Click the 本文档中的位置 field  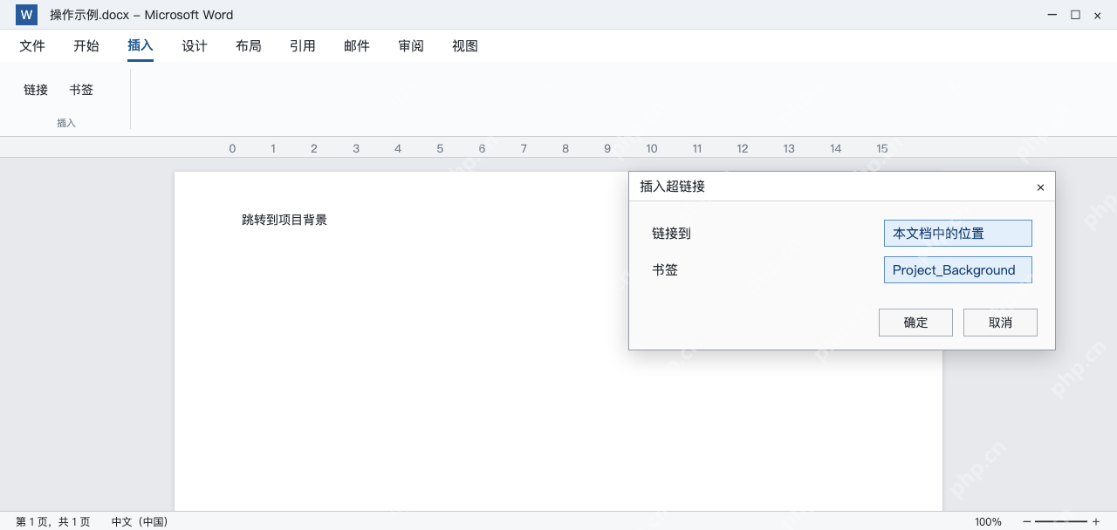click(958, 234)
